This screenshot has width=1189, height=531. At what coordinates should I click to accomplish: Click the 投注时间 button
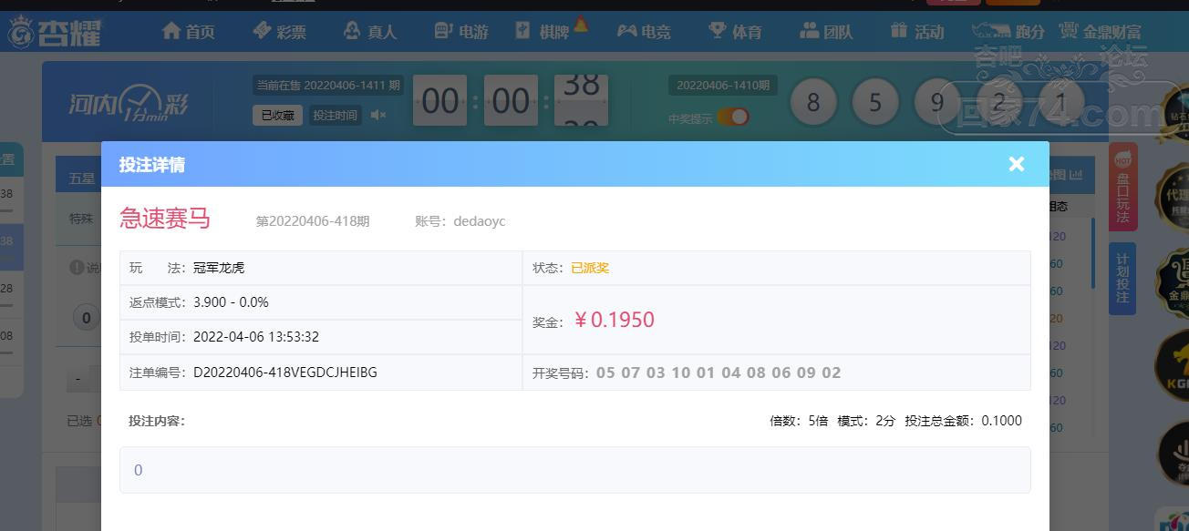(x=336, y=116)
